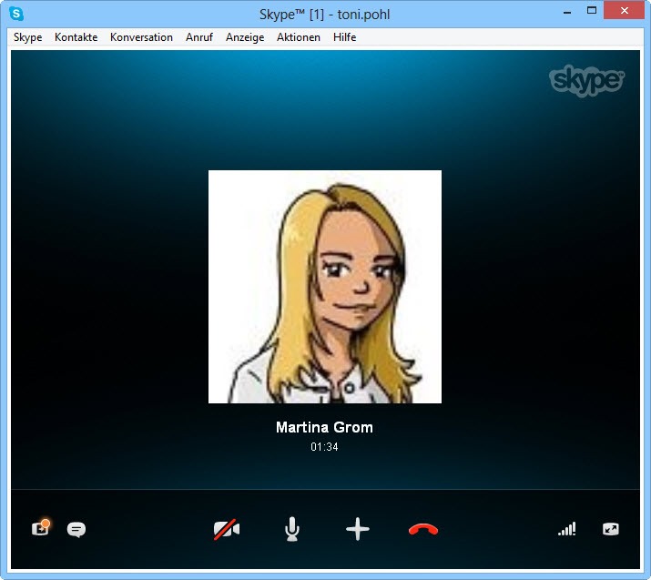Open the Skype menu
The height and width of the screenshot is (580, 651).
pyautogui.click(x=27, y=37)
